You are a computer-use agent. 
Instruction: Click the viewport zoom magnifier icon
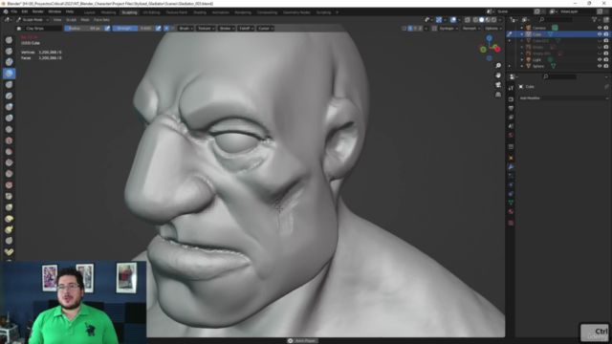click(498, 66)
